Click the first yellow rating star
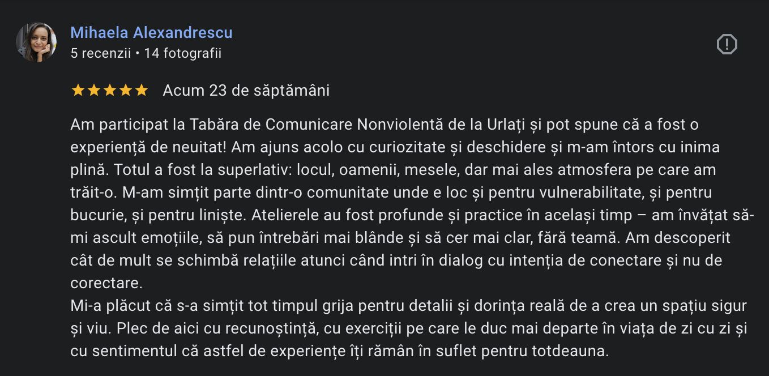The height and width of the screenshot is (376, 769). (x=78, y=91)
